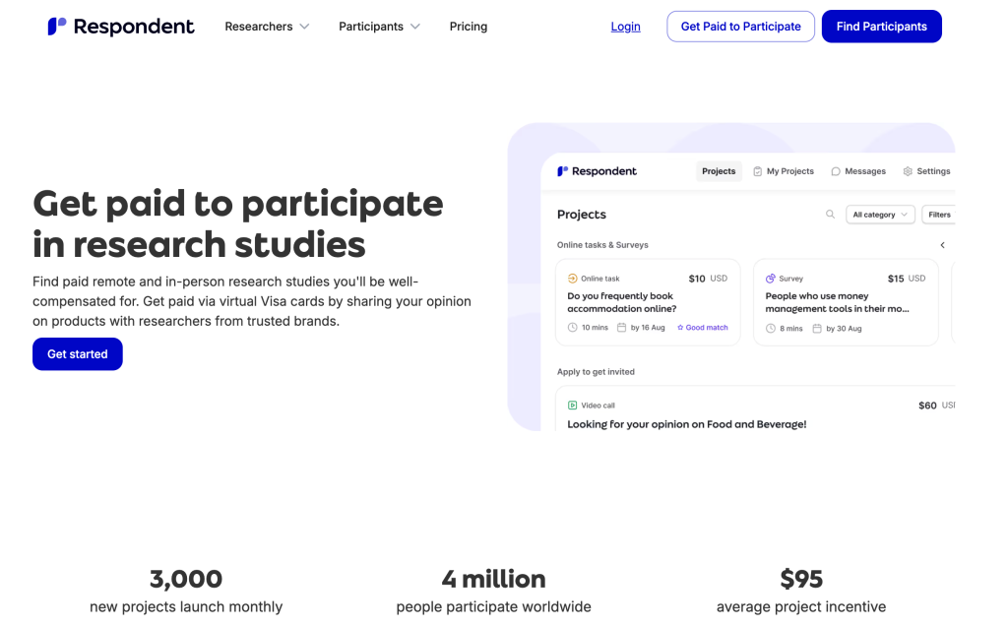Click the Respondent logo in the header

[x=121, y=27]
